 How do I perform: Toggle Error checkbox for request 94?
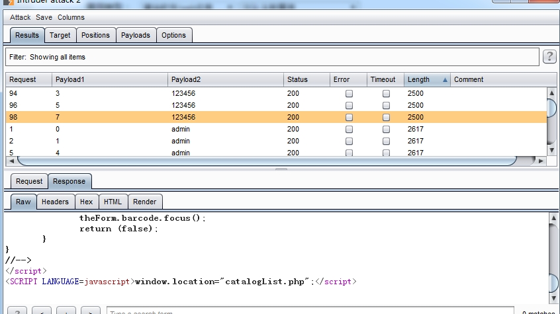tap(349, 93)
